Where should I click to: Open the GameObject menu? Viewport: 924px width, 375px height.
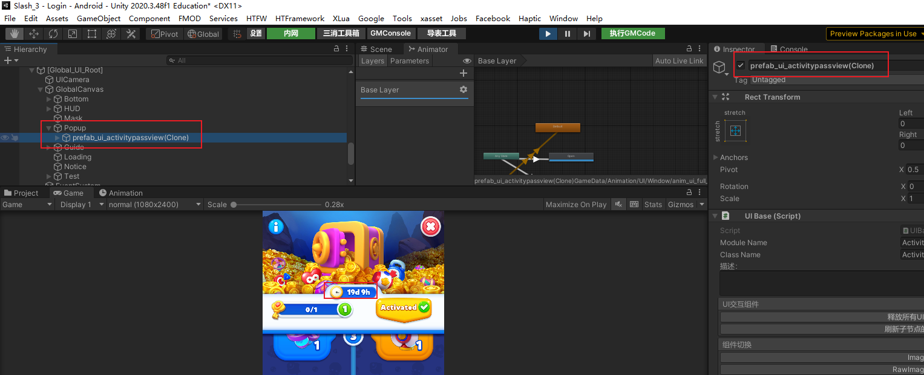click(99, 18)
